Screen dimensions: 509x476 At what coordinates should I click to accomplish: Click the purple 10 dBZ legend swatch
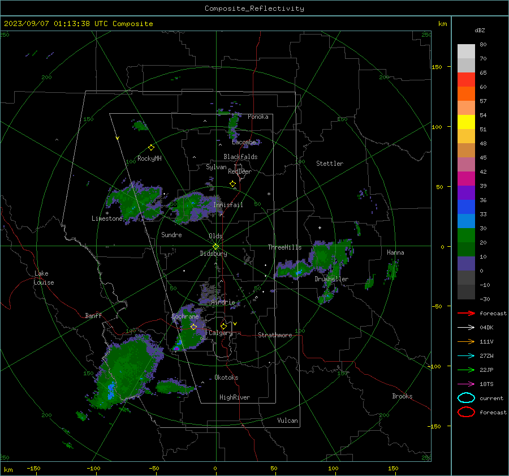[466, 263]
